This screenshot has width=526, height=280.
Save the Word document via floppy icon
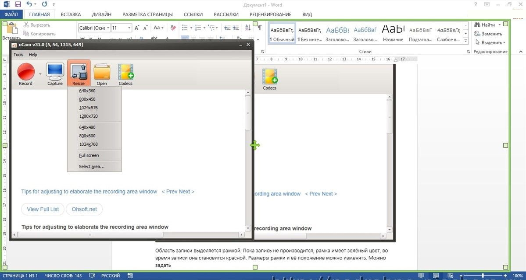[18, 4]
